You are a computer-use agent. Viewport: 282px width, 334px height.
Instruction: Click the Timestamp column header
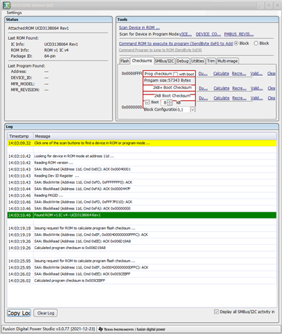click(20, 136)
